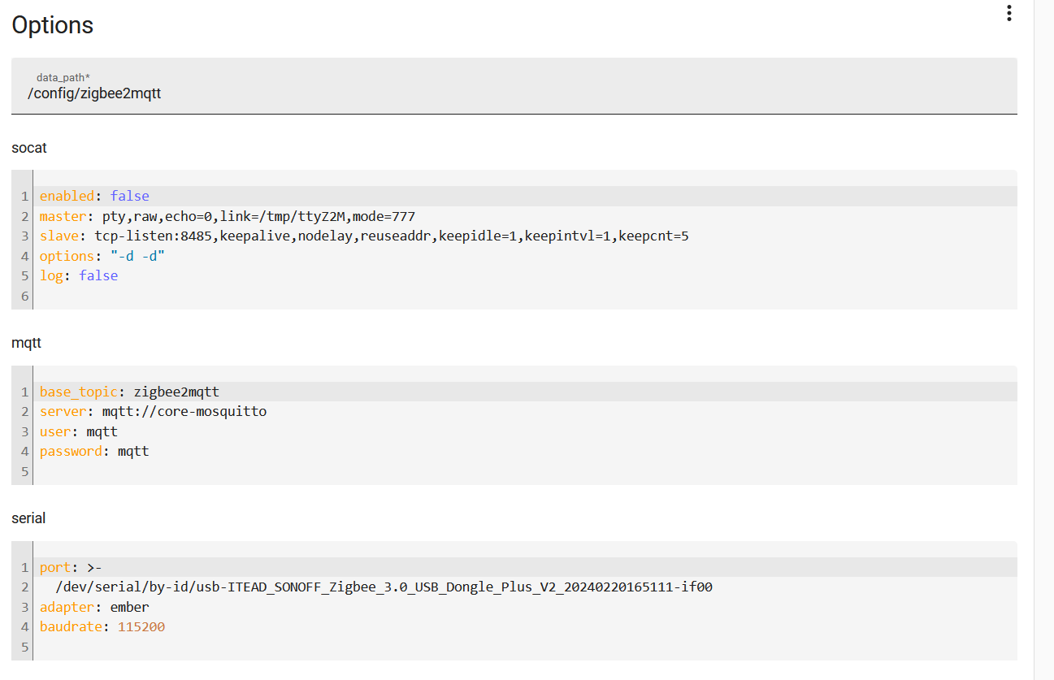This screenshot has height=680, width=1054.
Task: Click the socat options "-d -d" value
Action: [x=143, y=256]
